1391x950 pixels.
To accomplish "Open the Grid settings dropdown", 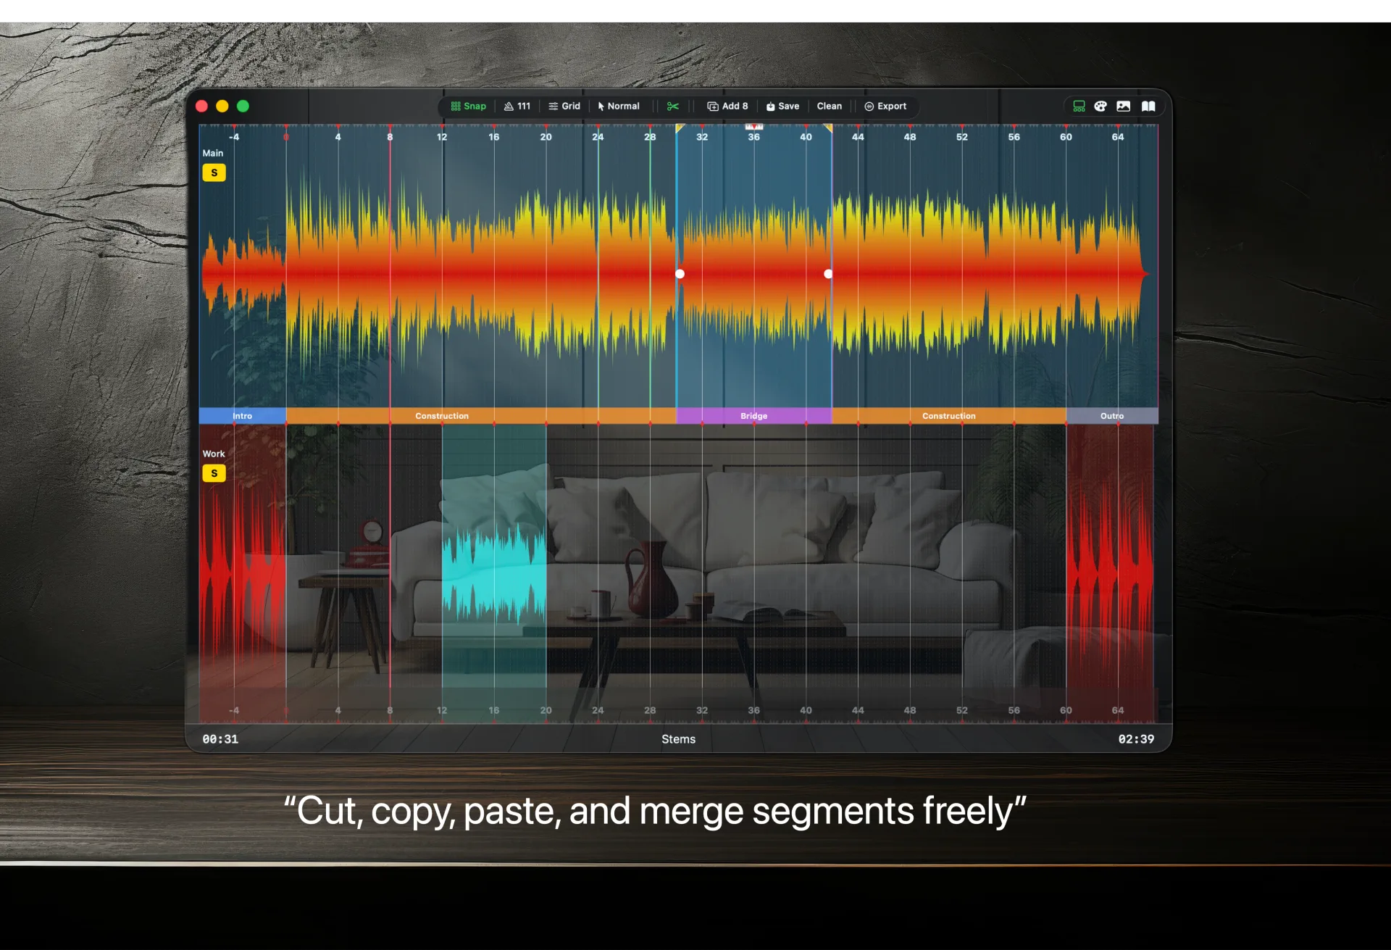I will click(564, 106).
